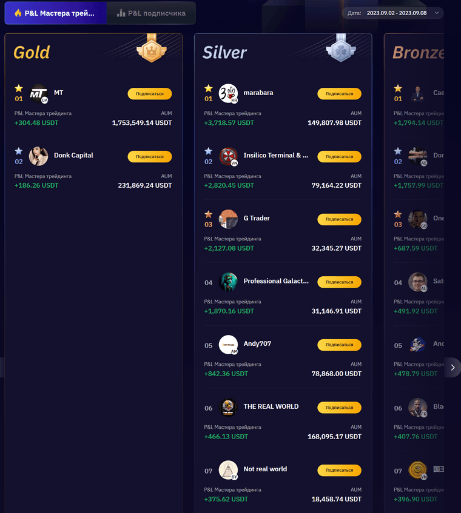Click the Bronze rank 04 trader avatar
The image size is (461, 513).
(417, 282)
